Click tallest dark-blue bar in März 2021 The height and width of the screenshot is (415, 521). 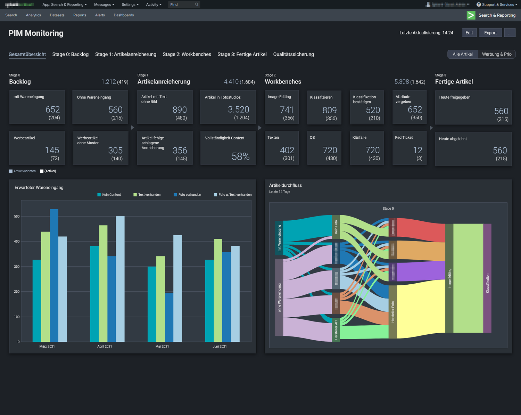pos(54,275)
